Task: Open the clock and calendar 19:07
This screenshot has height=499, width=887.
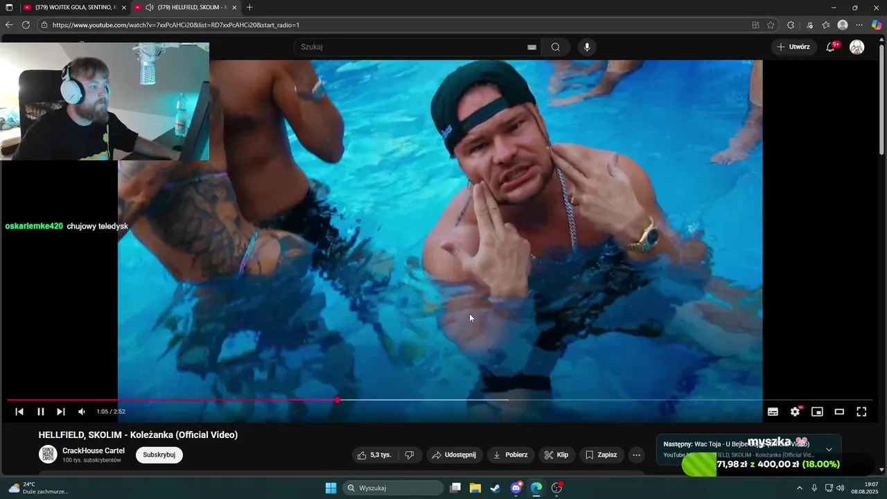Action: coord(866,488)
